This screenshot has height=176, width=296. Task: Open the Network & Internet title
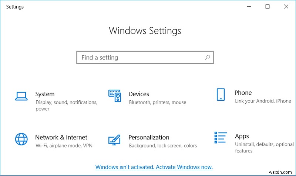coord(61,137)
